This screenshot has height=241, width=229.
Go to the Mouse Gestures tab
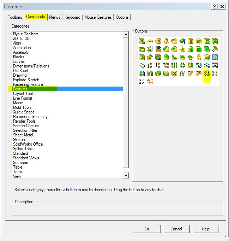(98, 17)
